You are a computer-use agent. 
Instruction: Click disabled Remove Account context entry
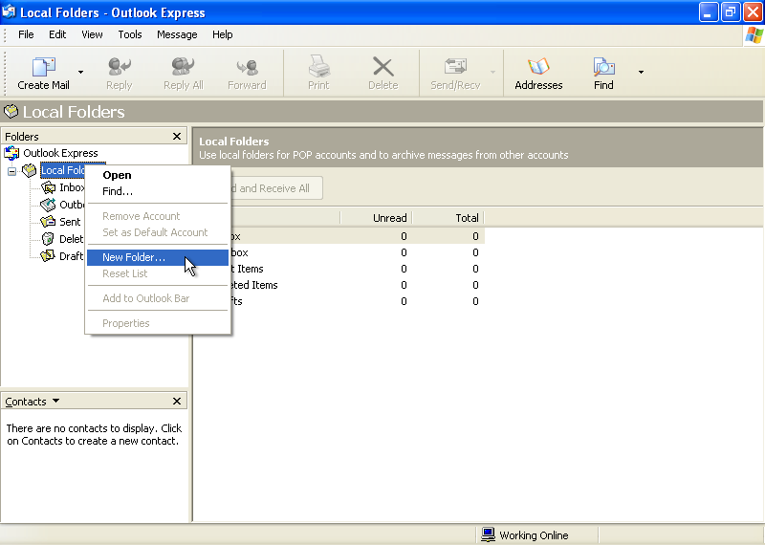158,216
